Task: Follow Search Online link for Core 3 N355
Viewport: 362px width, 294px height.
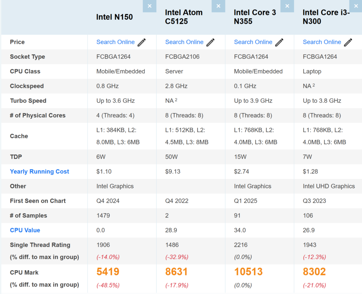Action: pyautogui.click(x=253, y=42)
